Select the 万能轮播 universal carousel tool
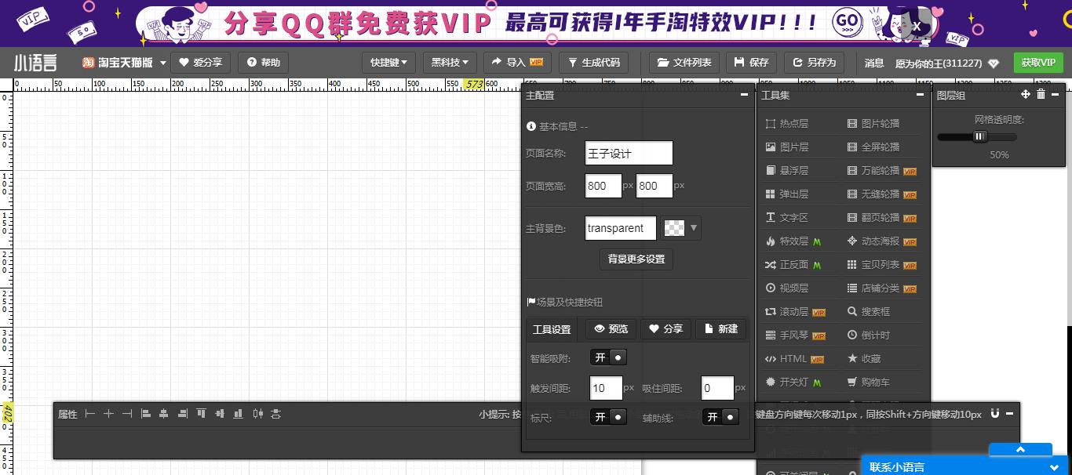 (x=881, y=170)
